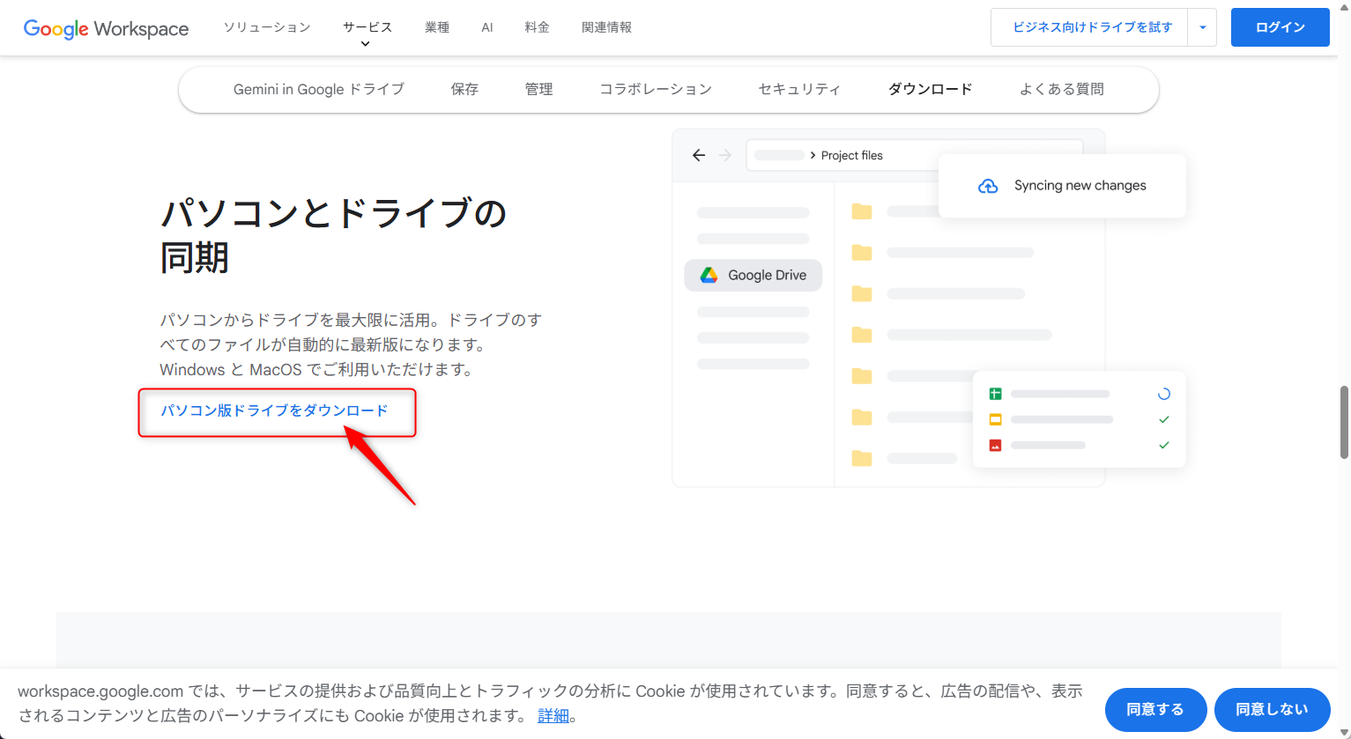This screenshot has height=739, width=1351.
Task: Jump to よくある質問 section
Action: click(x=1061, y=89)
